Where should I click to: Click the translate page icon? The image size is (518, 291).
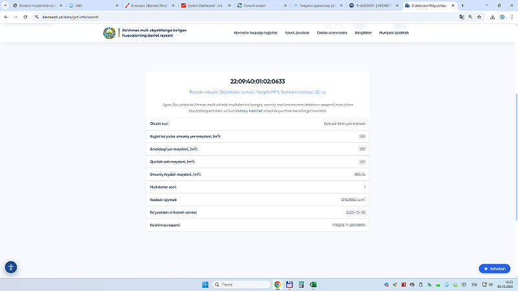click(462, 17)
